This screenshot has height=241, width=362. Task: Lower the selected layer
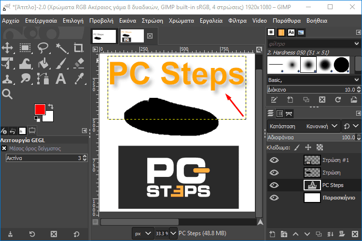(307, 234)
